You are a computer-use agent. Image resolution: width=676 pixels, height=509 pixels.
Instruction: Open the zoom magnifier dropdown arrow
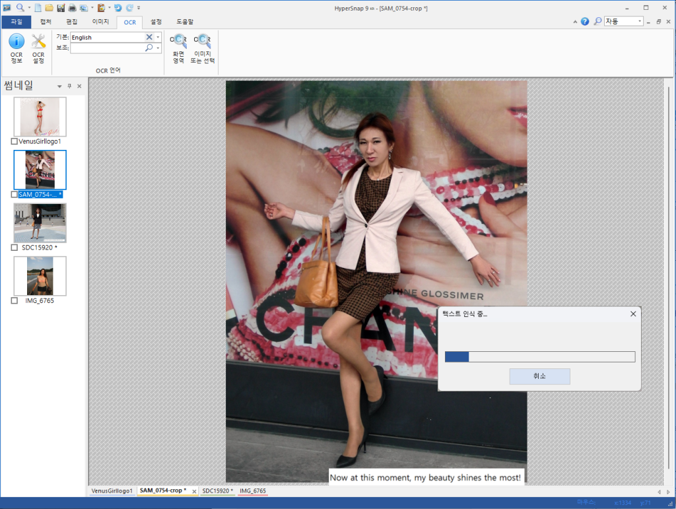[x=29, y=8]
